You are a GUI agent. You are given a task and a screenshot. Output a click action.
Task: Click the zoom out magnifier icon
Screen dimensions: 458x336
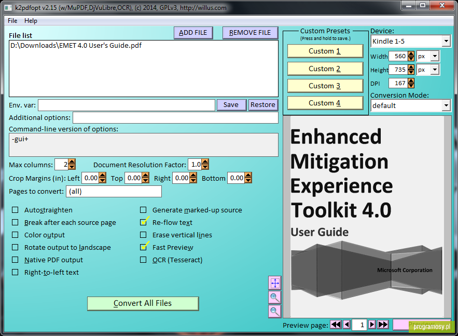pyautogui.click(x=275, y=311)
